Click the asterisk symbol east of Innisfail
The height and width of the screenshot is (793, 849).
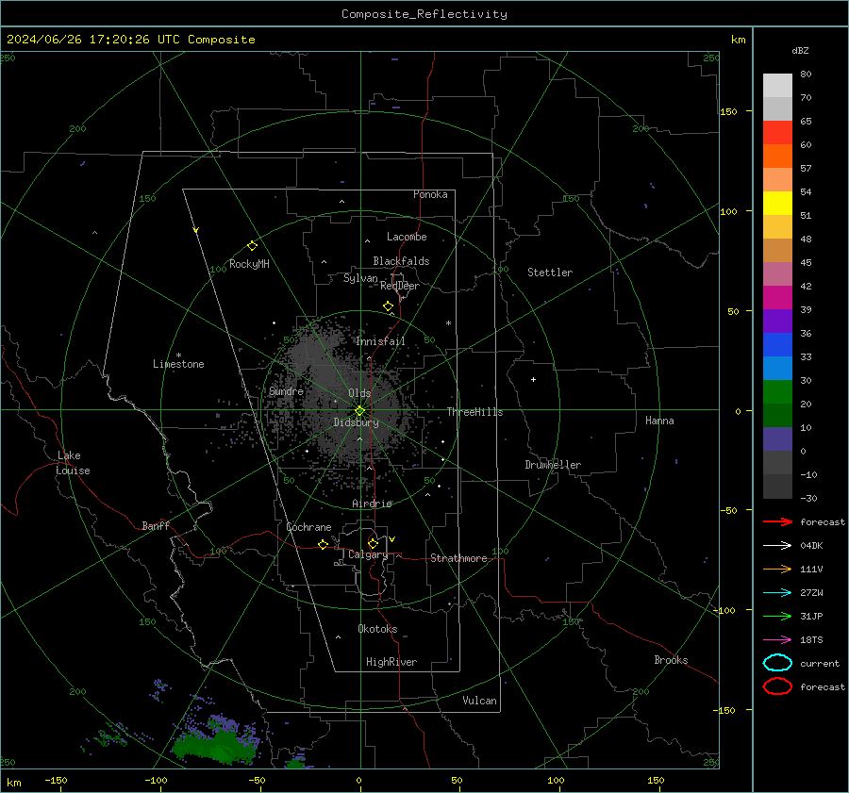coord(448,323)
